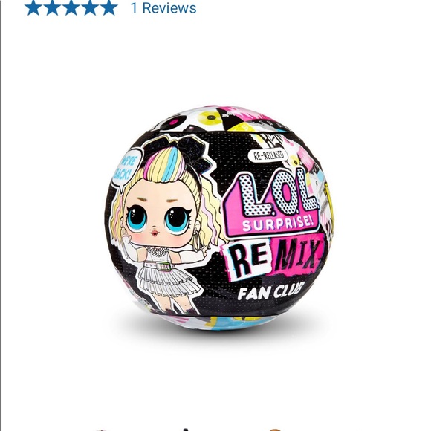Click the third rating star
The height and width of the screenshot is (431, 431).
[71, 7]
